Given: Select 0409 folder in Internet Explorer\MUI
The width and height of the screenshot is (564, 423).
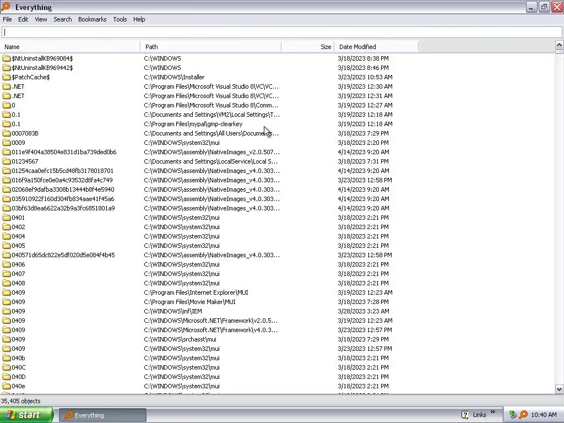Looking at the screenshot, I should (18, 292).
